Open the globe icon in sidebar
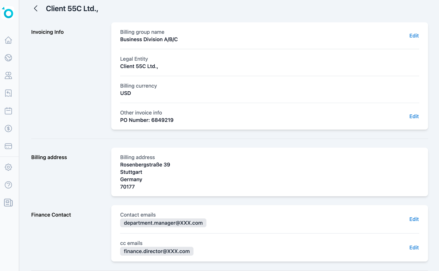 8,58
